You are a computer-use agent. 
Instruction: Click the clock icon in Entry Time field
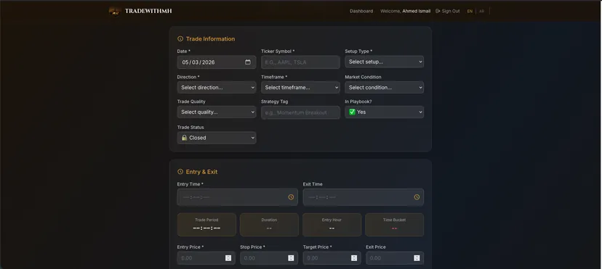tap(291, 197)
